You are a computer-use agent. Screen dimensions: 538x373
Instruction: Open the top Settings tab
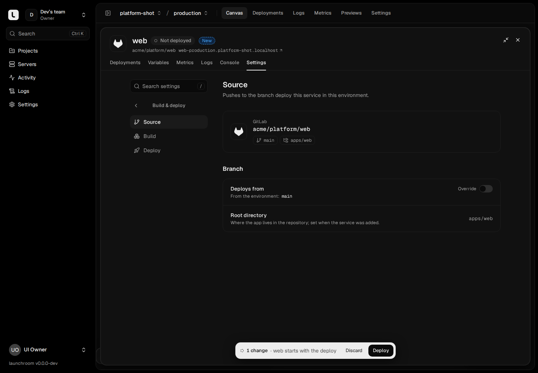tap(381, 13)
